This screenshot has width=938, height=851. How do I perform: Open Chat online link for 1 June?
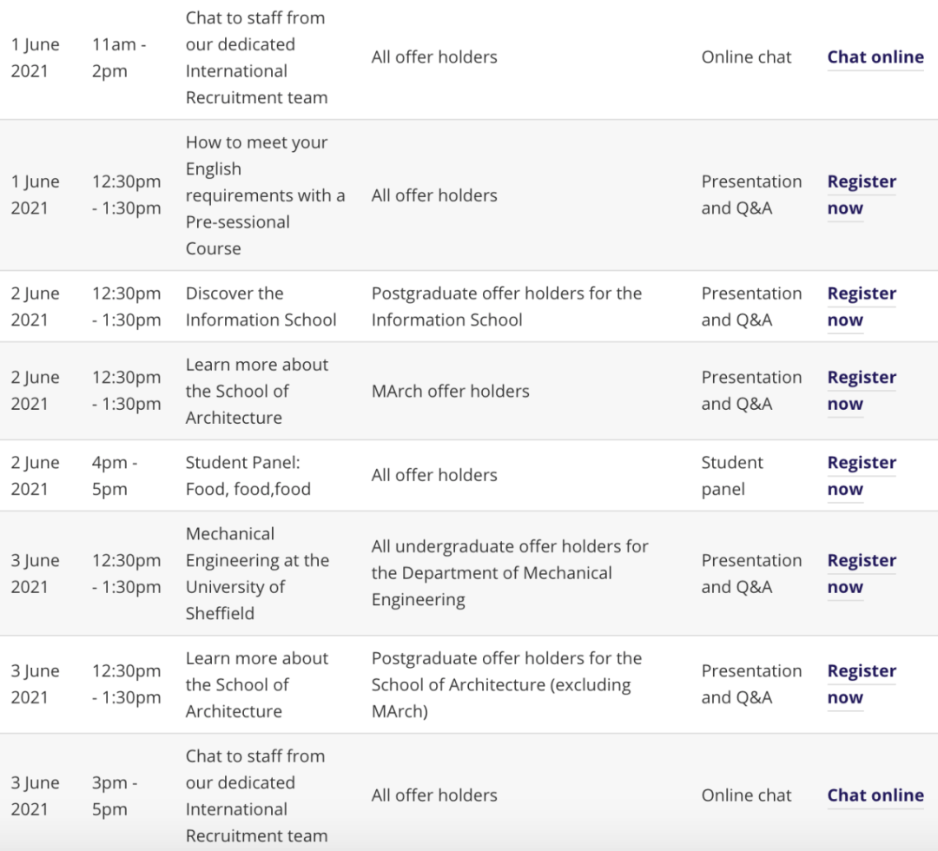(875, 57)
